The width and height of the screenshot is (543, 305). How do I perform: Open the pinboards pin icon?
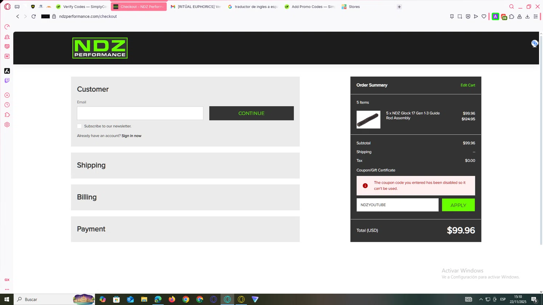click(x=452, y=16)
